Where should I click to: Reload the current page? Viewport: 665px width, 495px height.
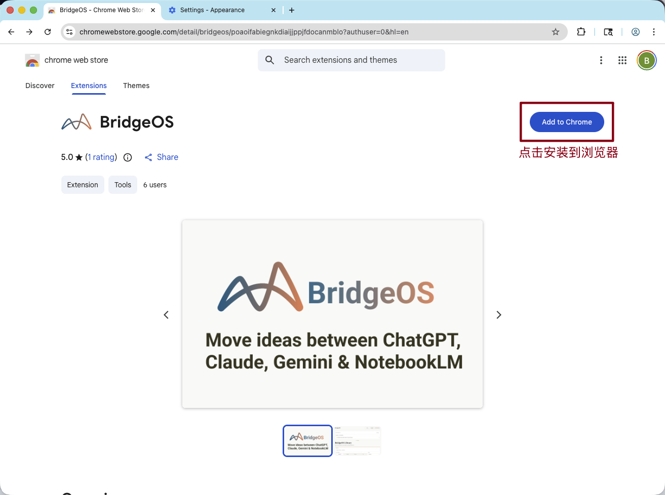[x=48, y=31]
